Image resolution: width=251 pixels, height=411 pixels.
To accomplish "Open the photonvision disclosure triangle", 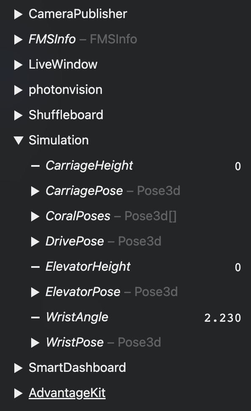I will pos(18,90).
